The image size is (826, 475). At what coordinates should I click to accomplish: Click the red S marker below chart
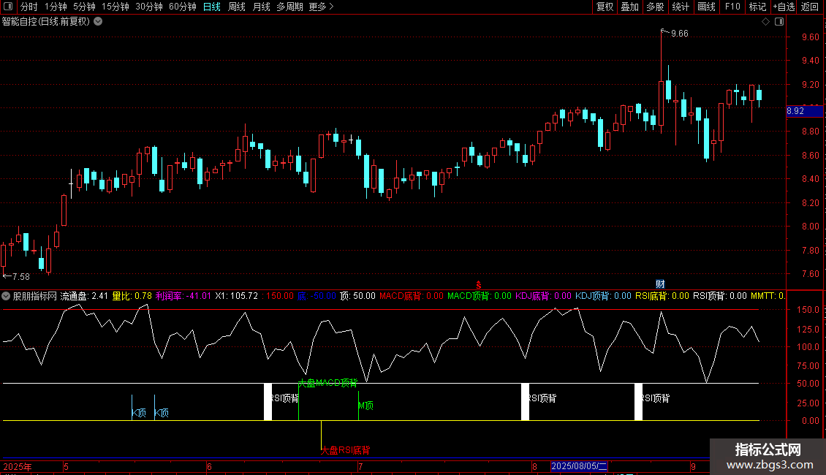pos(478,285)
